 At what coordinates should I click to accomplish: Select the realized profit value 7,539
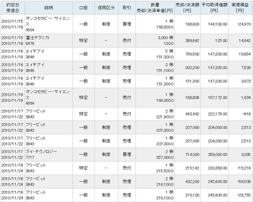[x=246, y=68]
